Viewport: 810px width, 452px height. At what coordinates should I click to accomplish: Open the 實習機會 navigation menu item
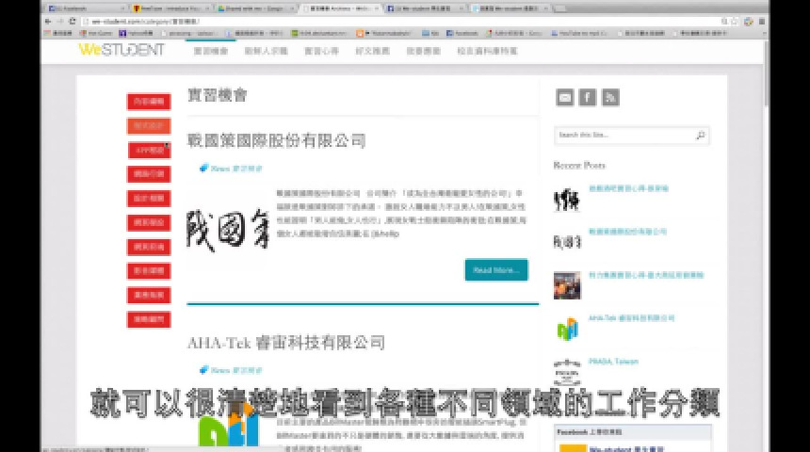click(x=210, y=50)
